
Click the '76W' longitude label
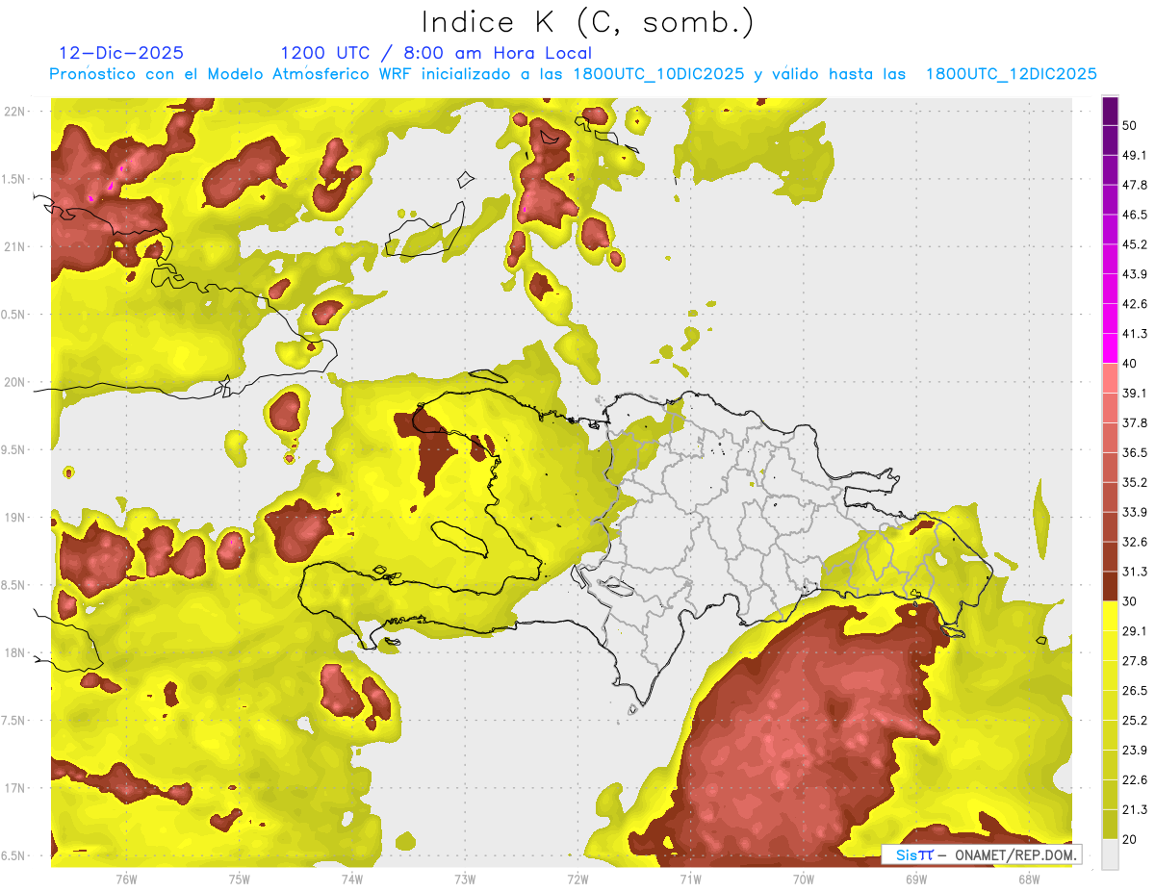click(x=126, y=879)
